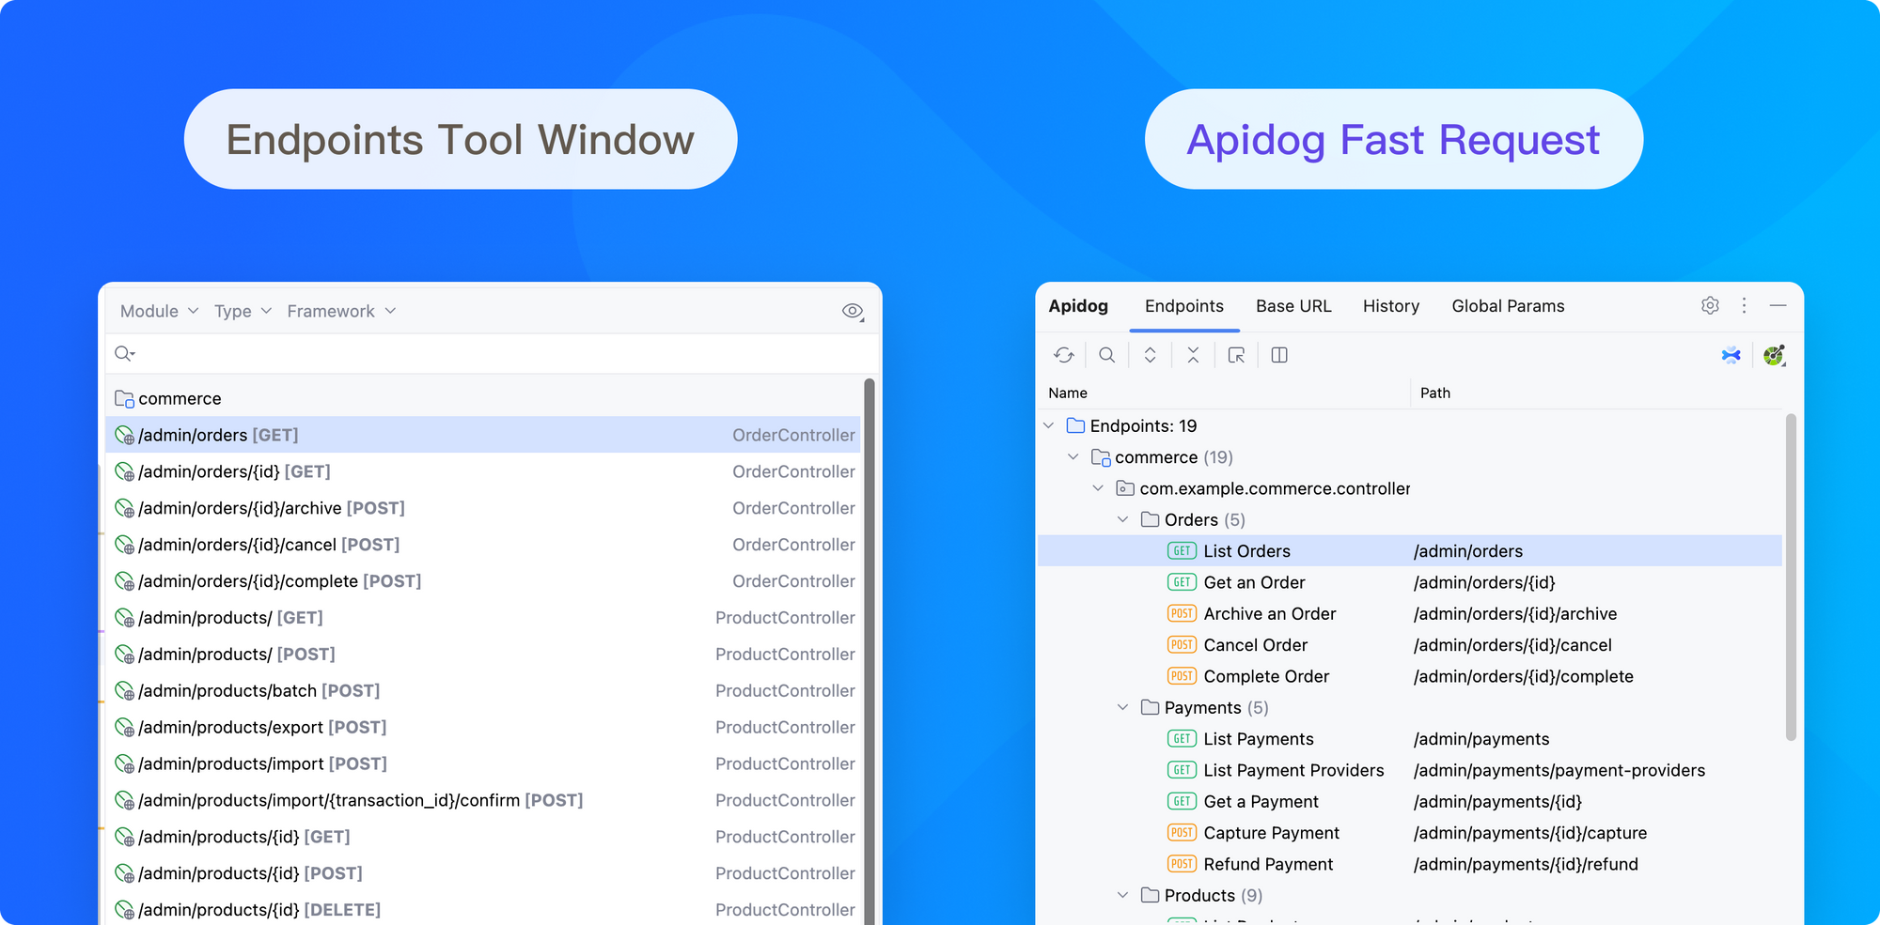Click the hide panel dash icon
Screen dimensions: 1880x925
[1778, 305]
